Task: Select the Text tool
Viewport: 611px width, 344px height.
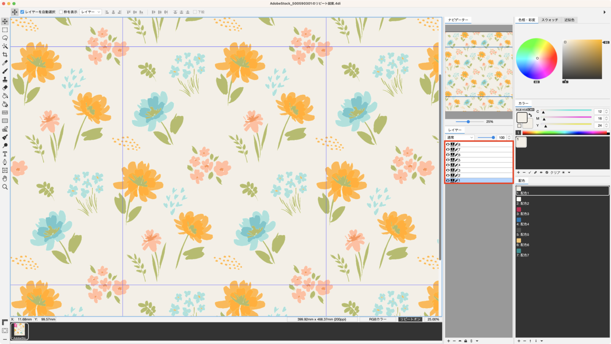Action: click(5, 154)
